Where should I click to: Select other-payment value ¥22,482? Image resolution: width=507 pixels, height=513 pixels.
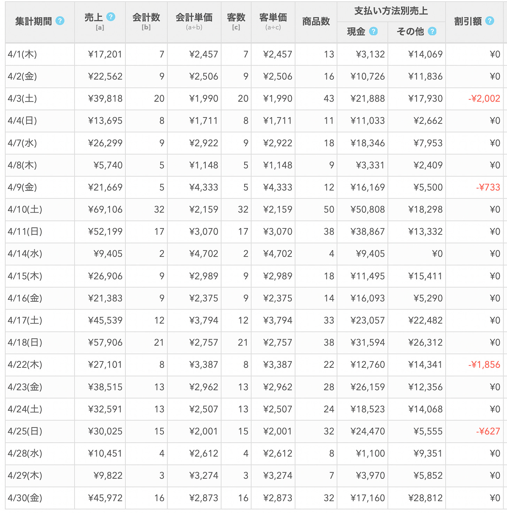coord(426,320)
